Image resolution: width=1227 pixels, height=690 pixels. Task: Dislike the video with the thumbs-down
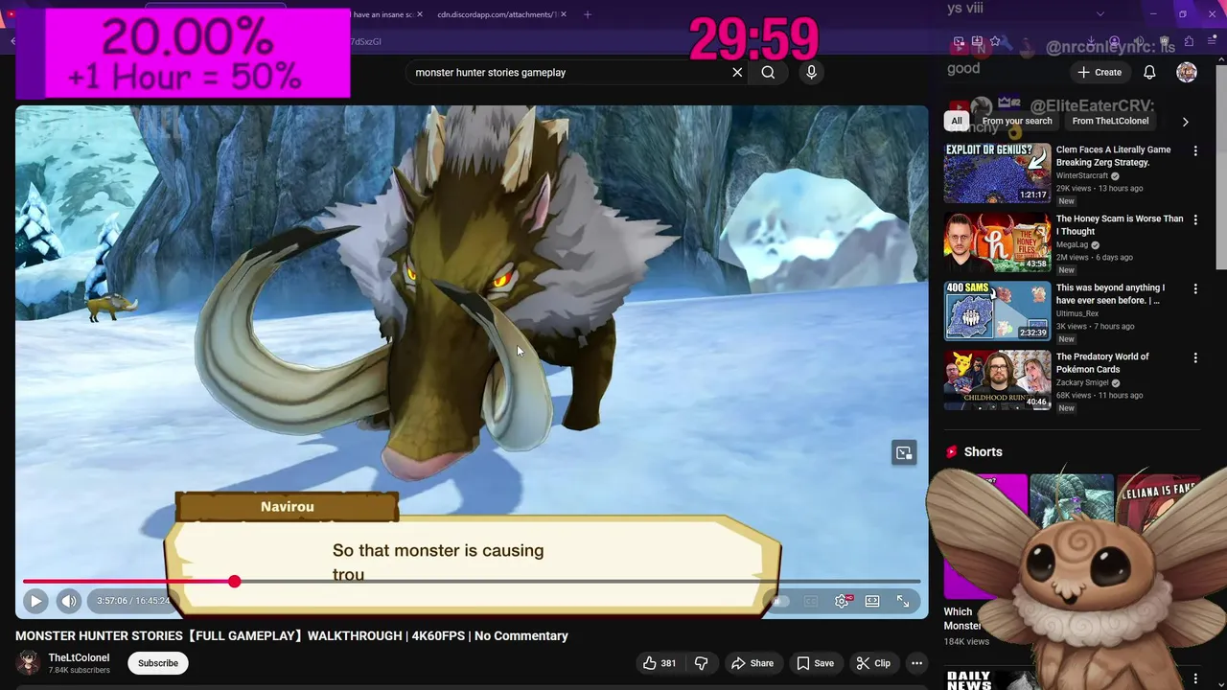click(701, 663)
